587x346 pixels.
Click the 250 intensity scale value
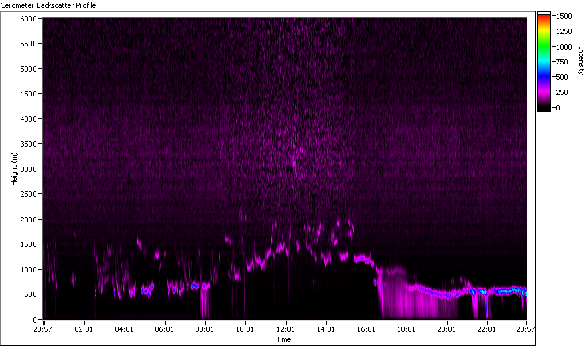562,92
